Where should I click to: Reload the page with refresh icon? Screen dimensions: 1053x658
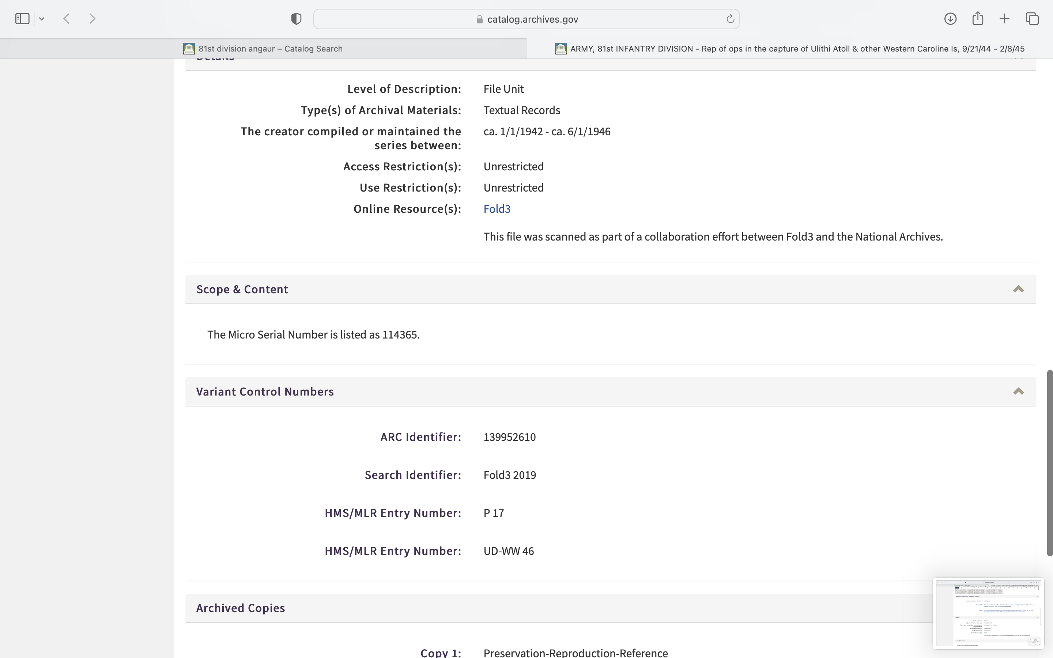click(730, 19)
